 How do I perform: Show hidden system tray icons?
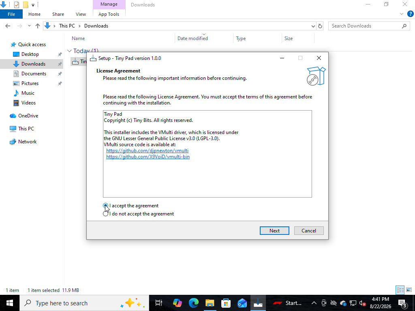314,303
